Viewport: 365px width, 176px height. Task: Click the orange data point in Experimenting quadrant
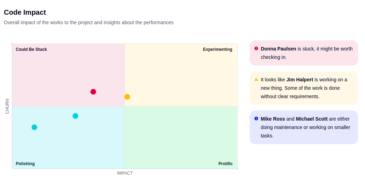click(x=127, y=97)
